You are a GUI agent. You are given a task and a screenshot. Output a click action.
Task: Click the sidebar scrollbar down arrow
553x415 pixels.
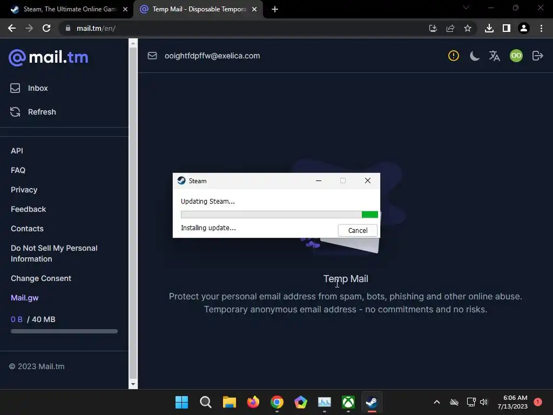click(x=133, y=384)
